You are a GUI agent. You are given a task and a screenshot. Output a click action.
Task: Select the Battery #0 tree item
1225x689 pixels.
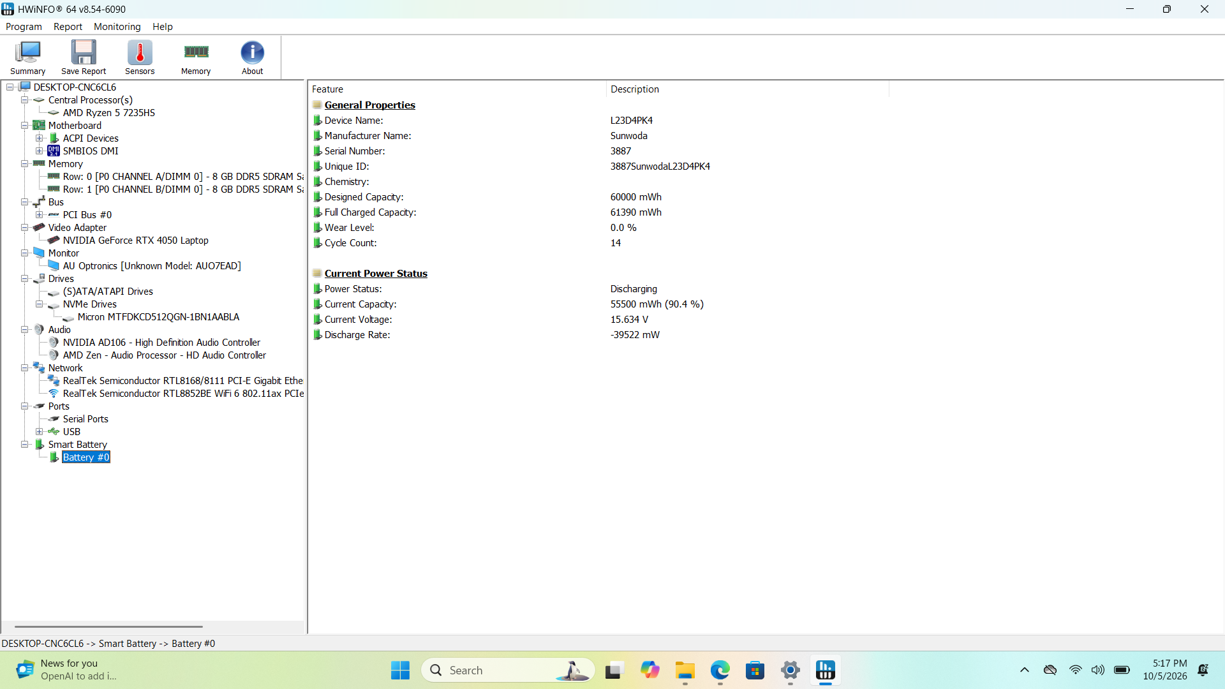point(86,457)
